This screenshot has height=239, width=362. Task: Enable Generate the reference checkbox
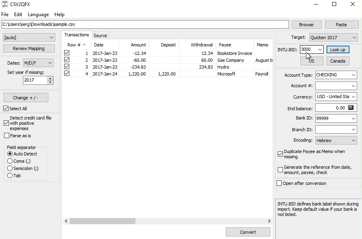point(280,170)
